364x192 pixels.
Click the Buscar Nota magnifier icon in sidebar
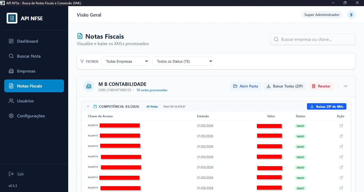coord(11,56)
